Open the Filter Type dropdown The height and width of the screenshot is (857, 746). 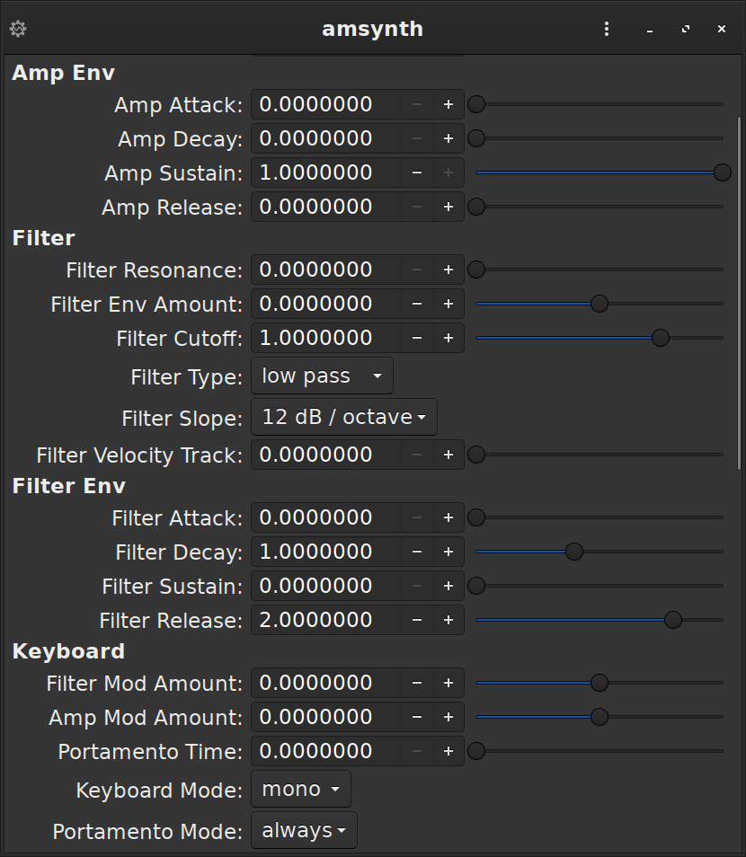pyautogui.click(x=322, y=376)
